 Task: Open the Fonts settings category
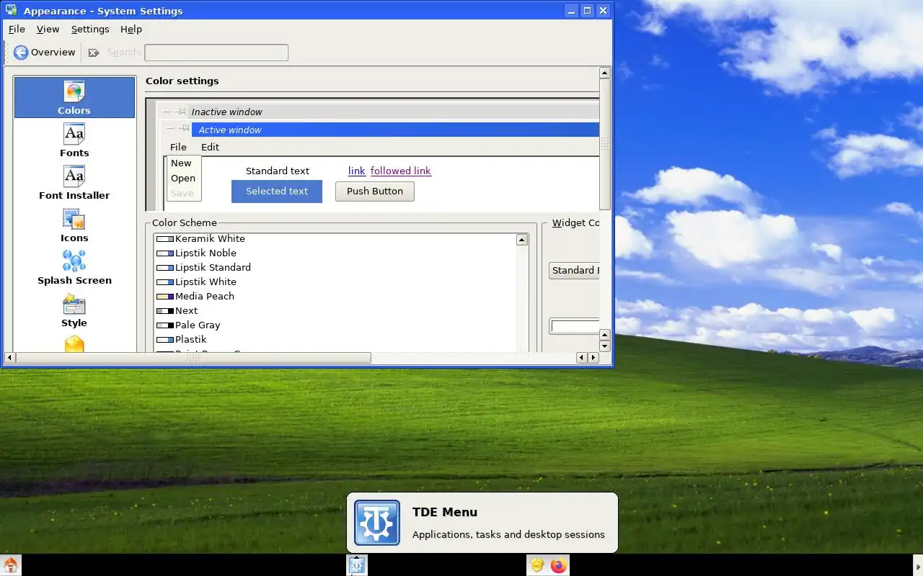(x=74, y=140)
